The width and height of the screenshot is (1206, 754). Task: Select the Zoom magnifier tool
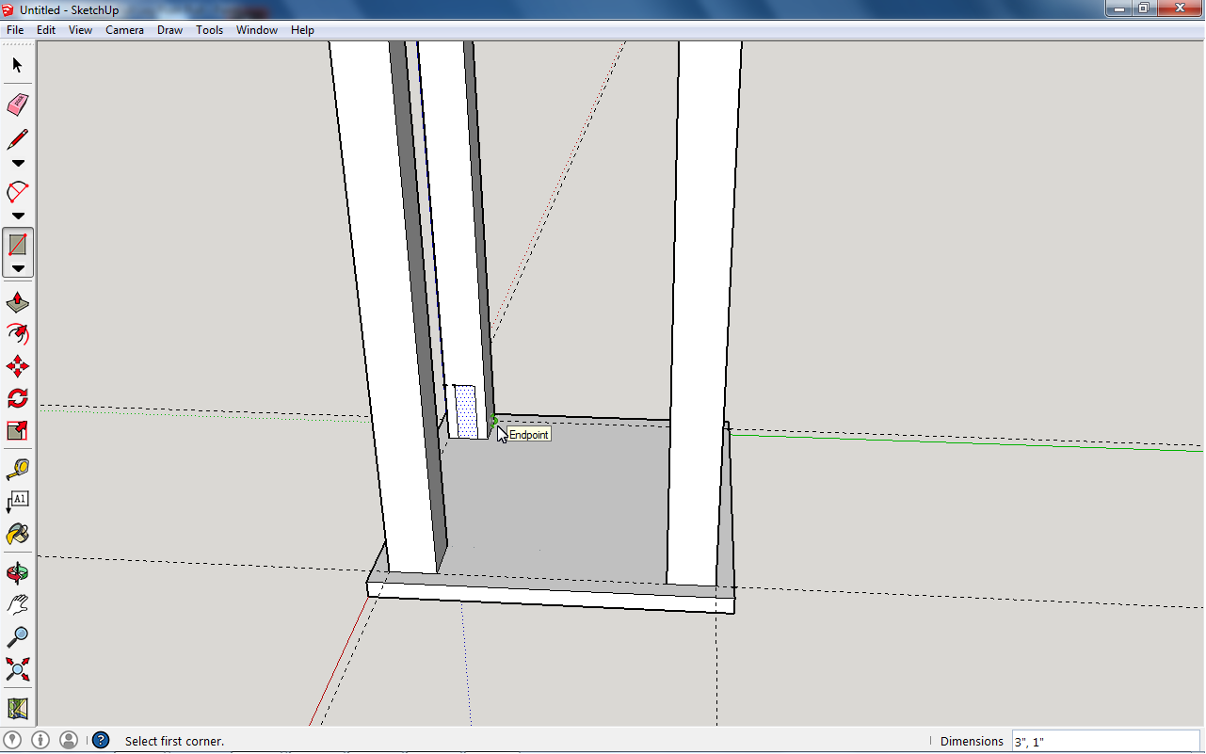pyautogui.click(x=18, y=636)
